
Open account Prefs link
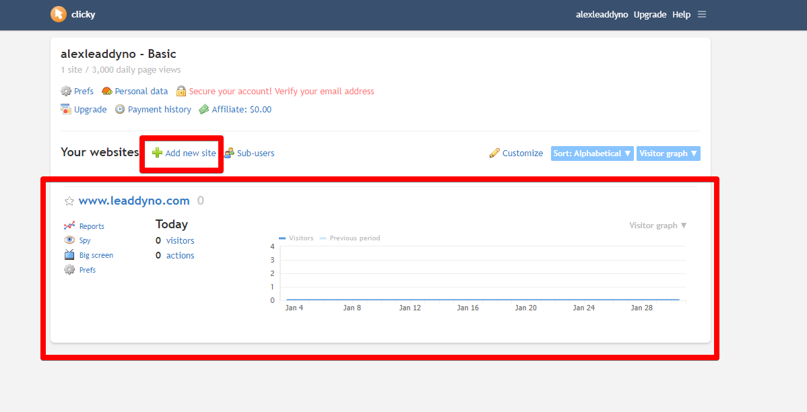(84, 91)
